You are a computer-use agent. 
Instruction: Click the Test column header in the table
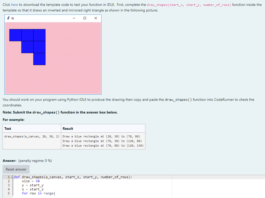click(7, 128)
